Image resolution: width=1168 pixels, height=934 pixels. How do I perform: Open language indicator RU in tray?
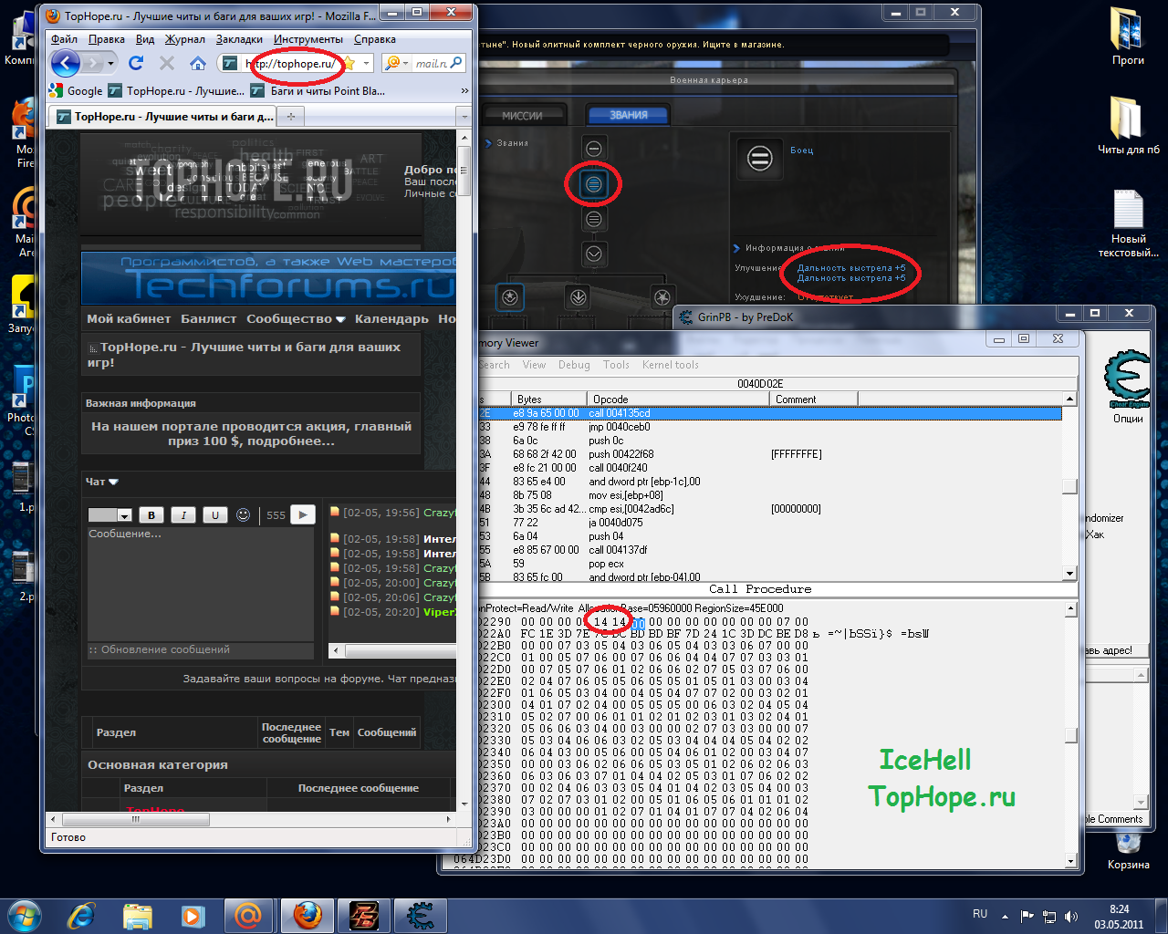point(980,914)
